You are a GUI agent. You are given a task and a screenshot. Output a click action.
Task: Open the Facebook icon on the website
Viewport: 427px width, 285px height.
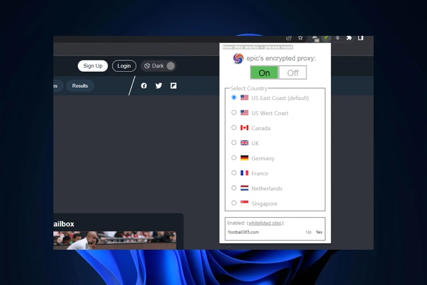click(144, 86)
